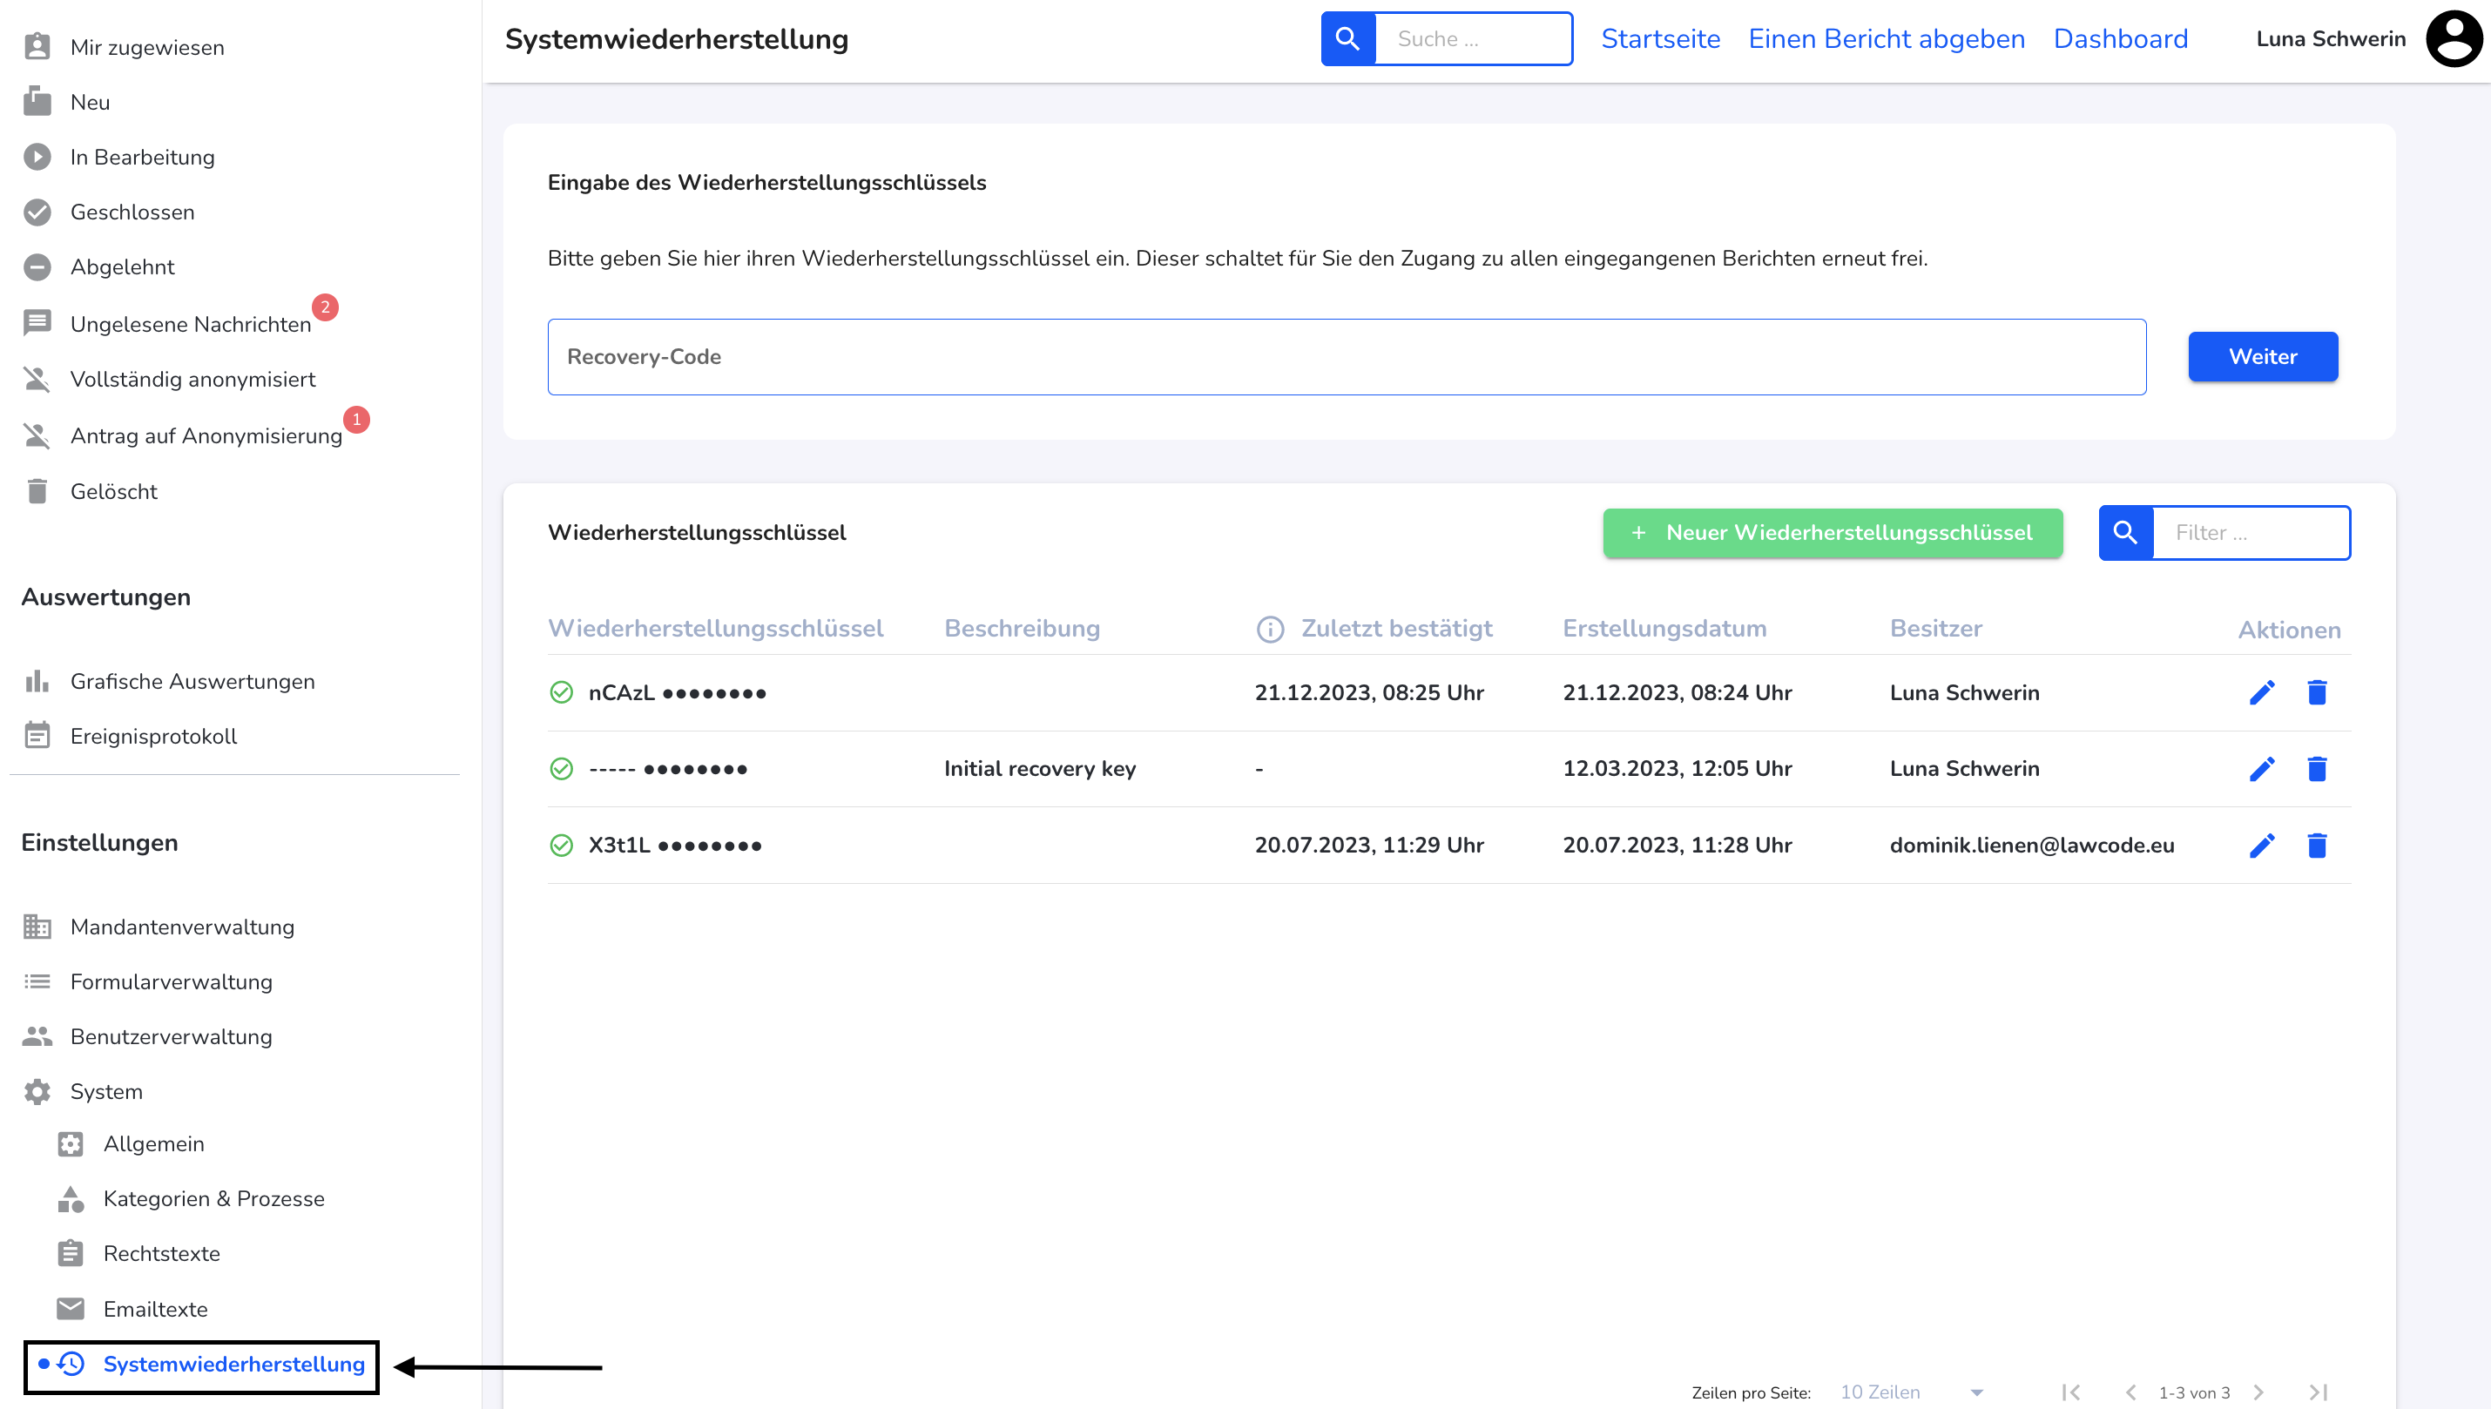Go to Startseite
The width and height of the screenshot is (2491, 1409).
tap(1661, 38)
